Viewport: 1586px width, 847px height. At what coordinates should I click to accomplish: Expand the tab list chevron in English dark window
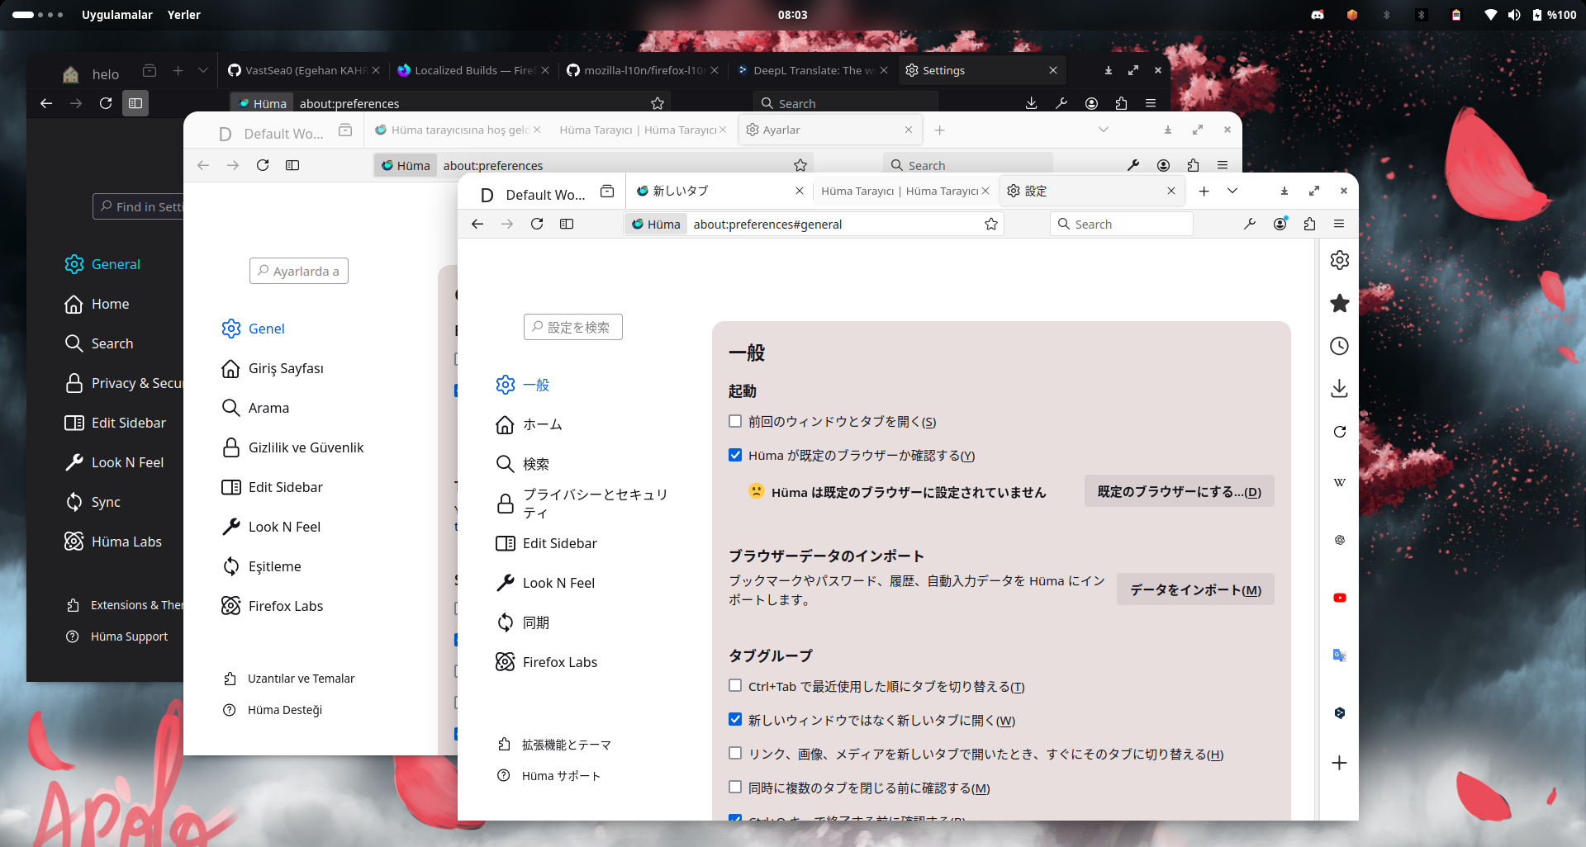pyautogui.click(x=202, y=71)
